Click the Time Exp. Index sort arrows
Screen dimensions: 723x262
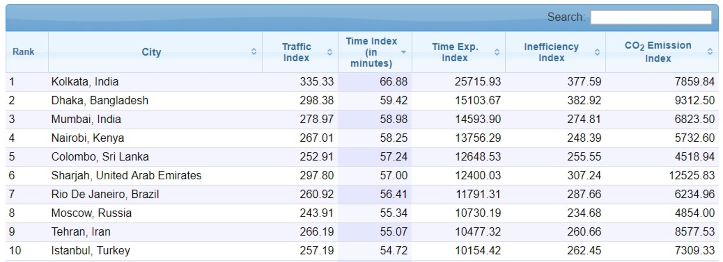point(497,52)
